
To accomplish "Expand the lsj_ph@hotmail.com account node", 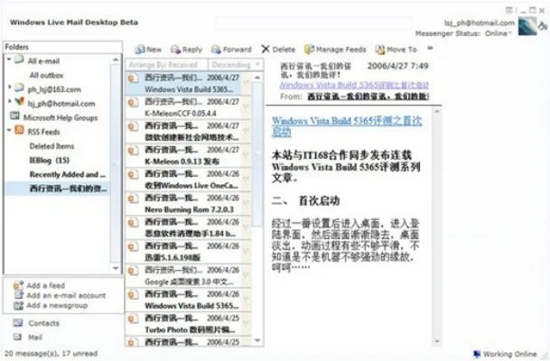I will click(9, 101).
